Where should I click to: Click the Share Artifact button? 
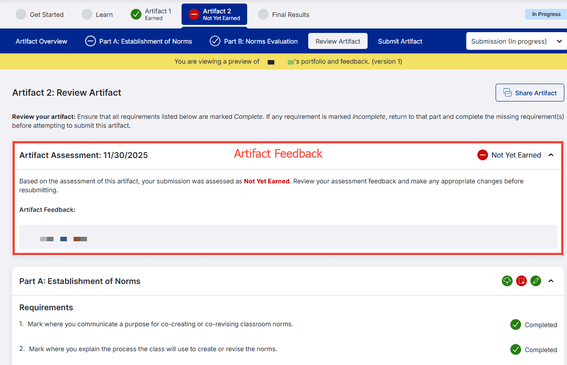click(530, 93)
